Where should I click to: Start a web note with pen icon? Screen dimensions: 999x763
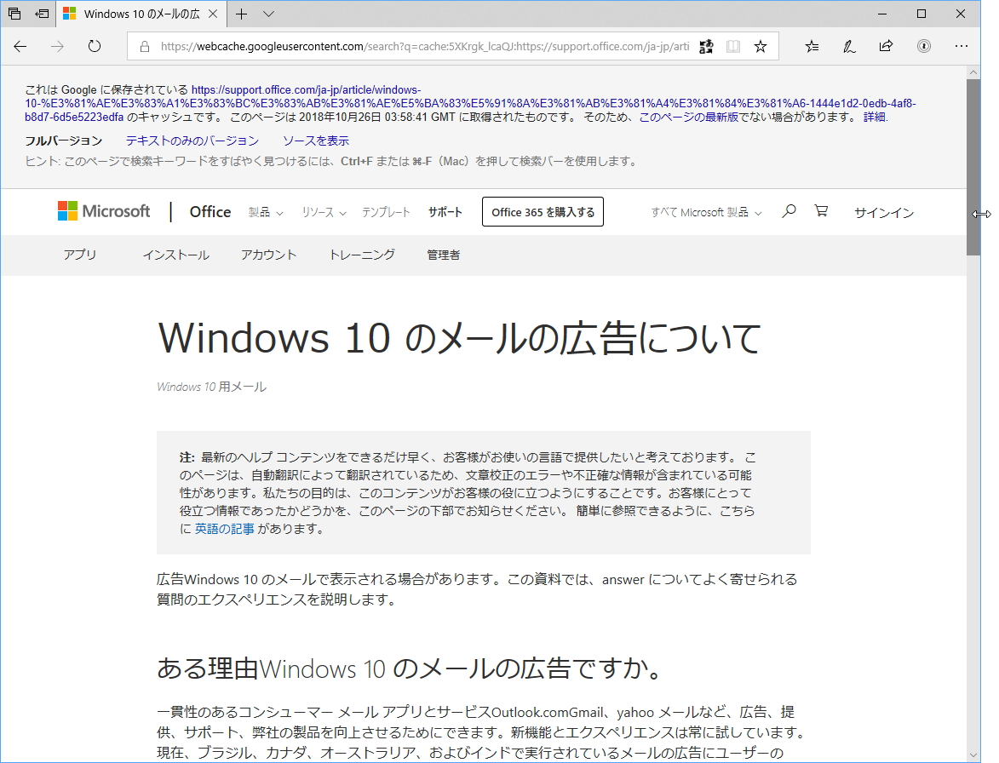click(848, 47)
